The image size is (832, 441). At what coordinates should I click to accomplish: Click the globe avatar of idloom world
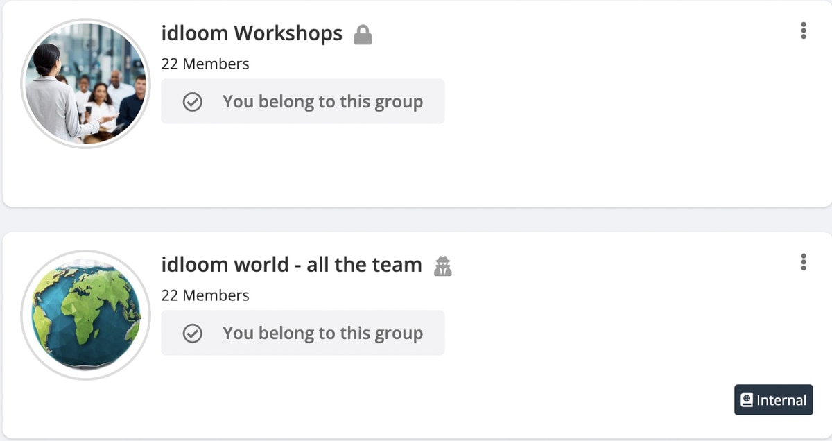85,315
